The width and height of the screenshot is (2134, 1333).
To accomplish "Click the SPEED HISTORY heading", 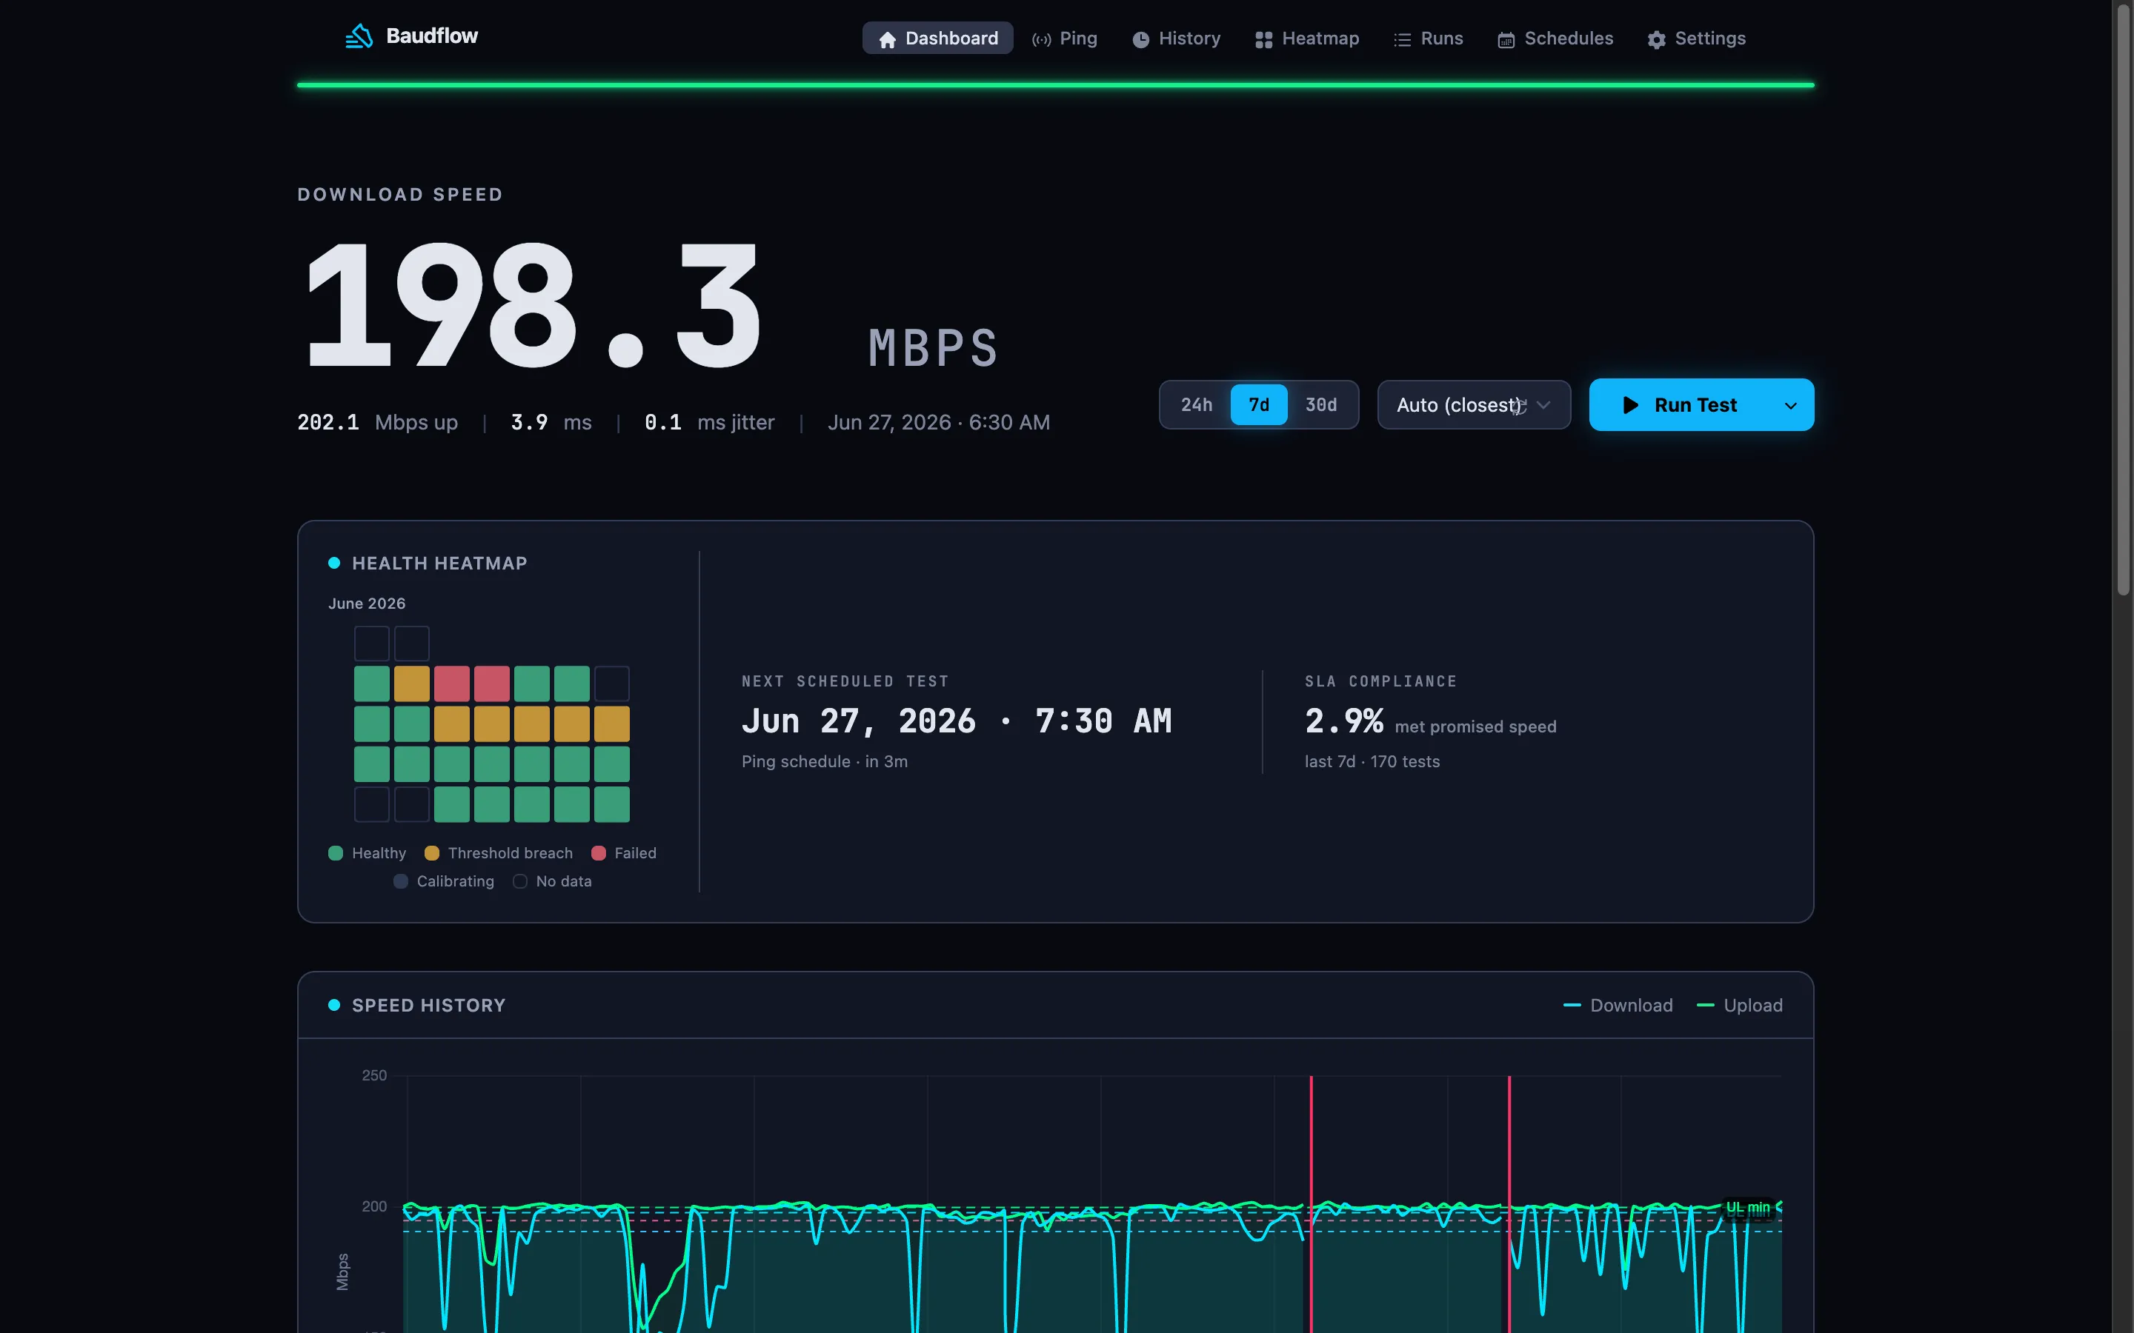I will point(428,1005).
